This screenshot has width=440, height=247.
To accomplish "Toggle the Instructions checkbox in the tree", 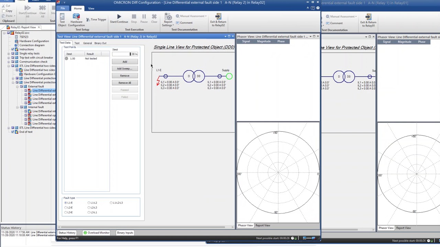I will (x=13, y=49).
